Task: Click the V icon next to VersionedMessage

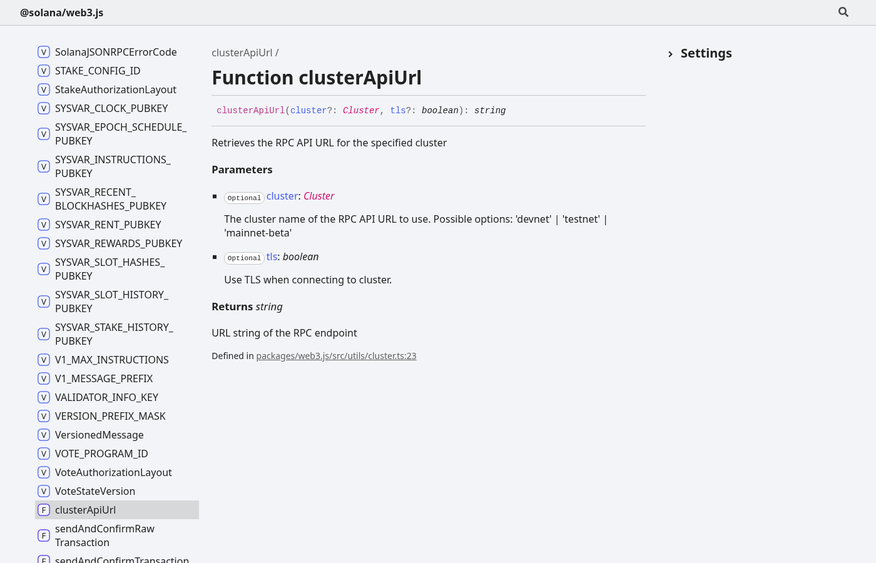Action: [x=44, y=435]
